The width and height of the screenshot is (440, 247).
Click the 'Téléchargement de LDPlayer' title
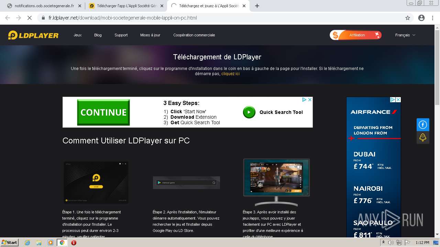pos(217,57)
